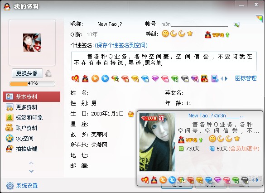Click the 更换头像 button
Image resolution: width=265 pixels, height=193 pixels.
click(x=27, y=73)
